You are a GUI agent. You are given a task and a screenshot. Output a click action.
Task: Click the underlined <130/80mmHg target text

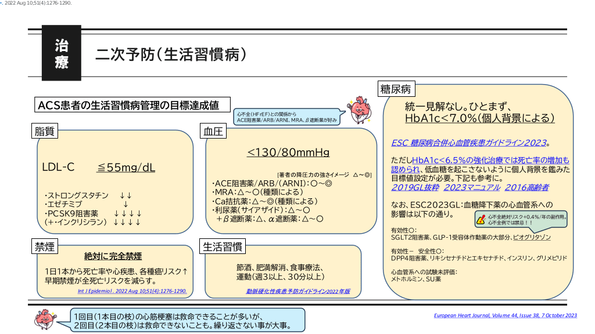288,153
